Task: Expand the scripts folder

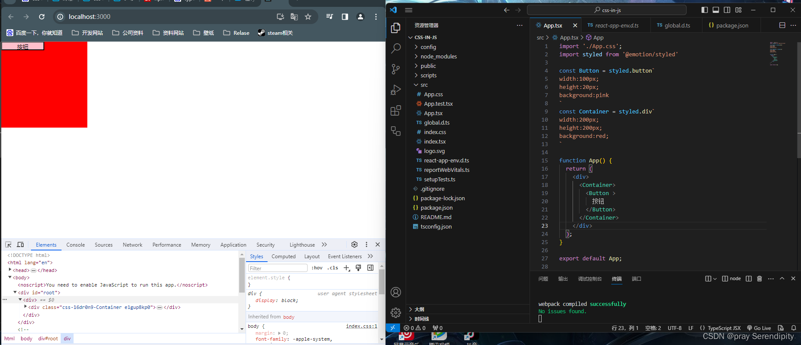Action: tap(468, 75)
